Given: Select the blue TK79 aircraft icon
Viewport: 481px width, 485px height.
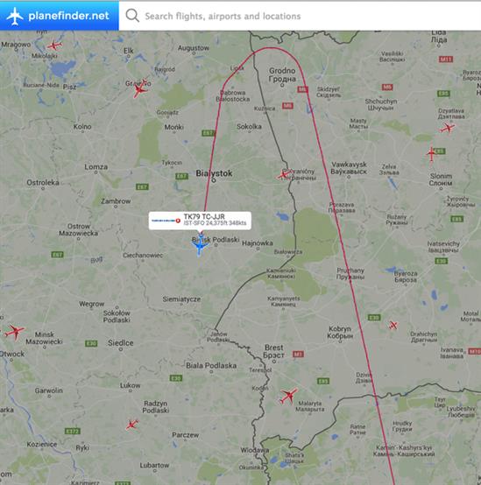Looking at the screenshot, I should point(200,245).
